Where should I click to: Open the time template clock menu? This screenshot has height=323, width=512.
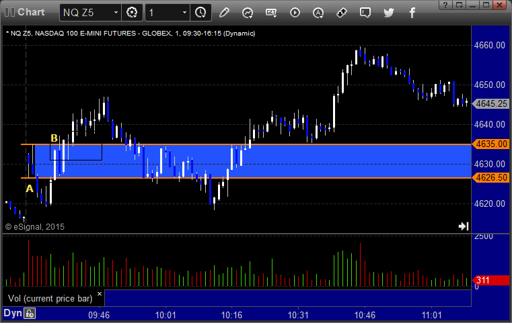point(200,13)
